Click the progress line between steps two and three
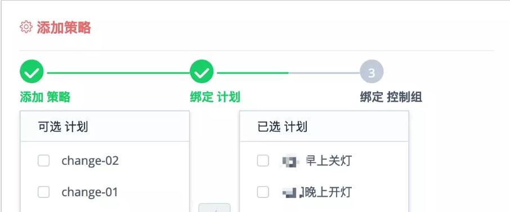 [289, 73]
